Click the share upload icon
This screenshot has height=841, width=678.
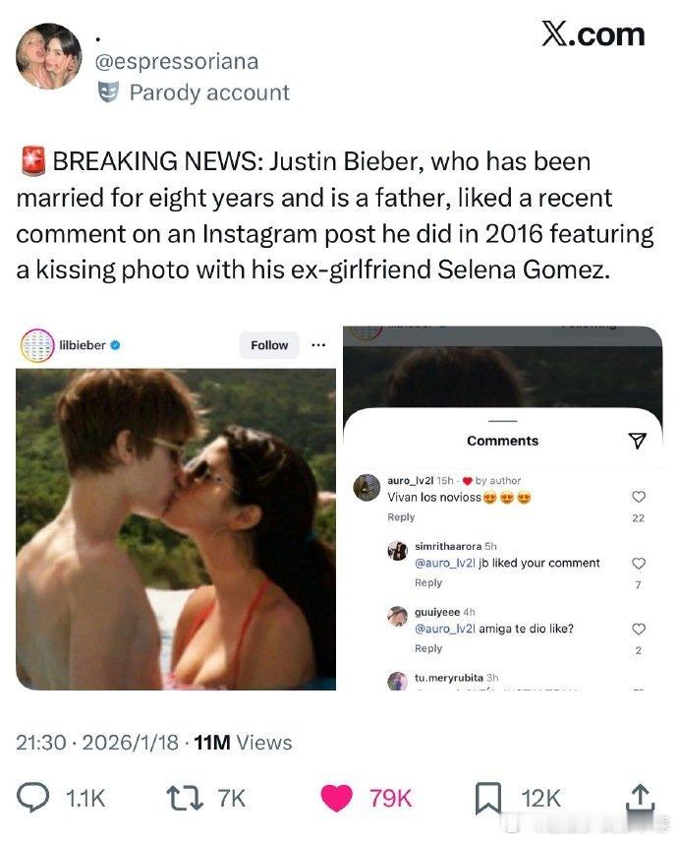coord(639,797)
